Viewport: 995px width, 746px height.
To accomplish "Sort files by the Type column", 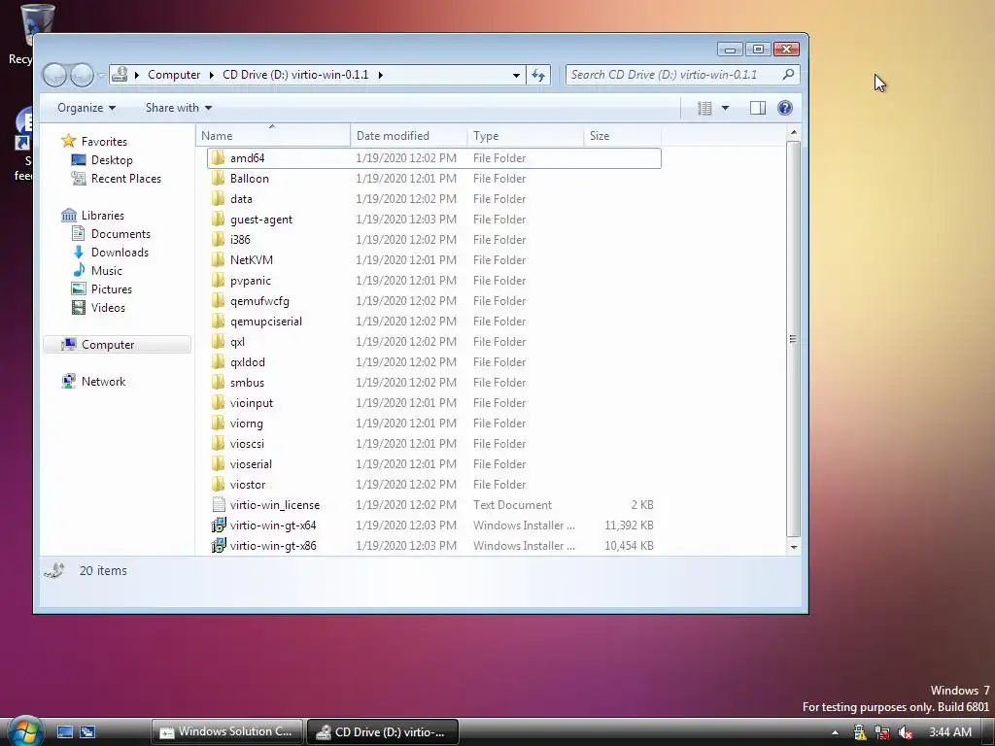I will [526, 136].
